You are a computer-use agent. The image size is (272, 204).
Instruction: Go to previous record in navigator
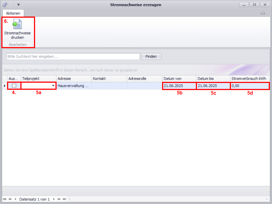[x=15, y=199]
